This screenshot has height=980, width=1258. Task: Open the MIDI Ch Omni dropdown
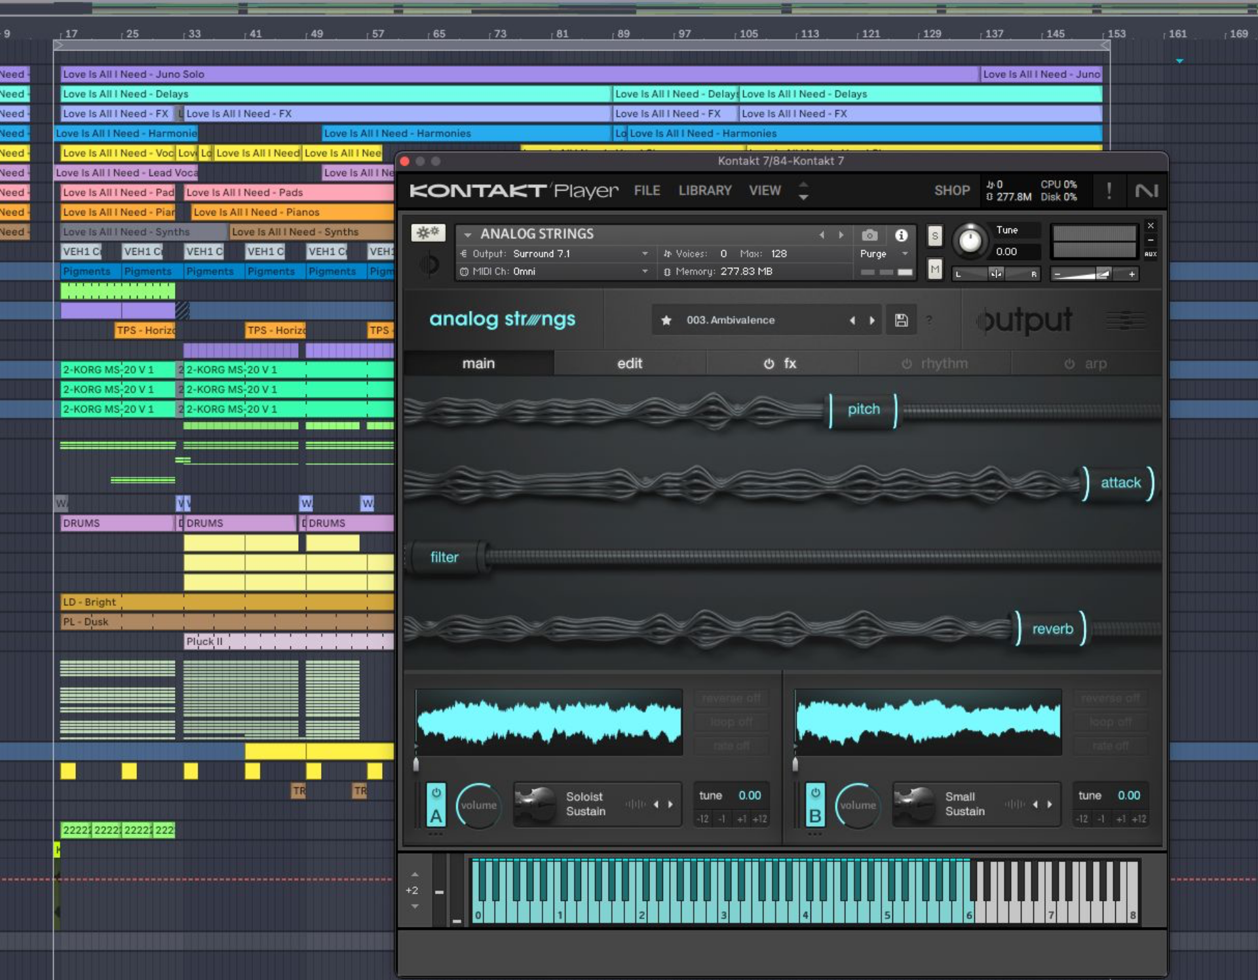(x=644, y=271)
